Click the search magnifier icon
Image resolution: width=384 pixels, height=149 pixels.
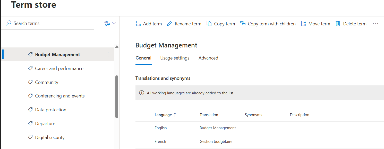(8, 23)
